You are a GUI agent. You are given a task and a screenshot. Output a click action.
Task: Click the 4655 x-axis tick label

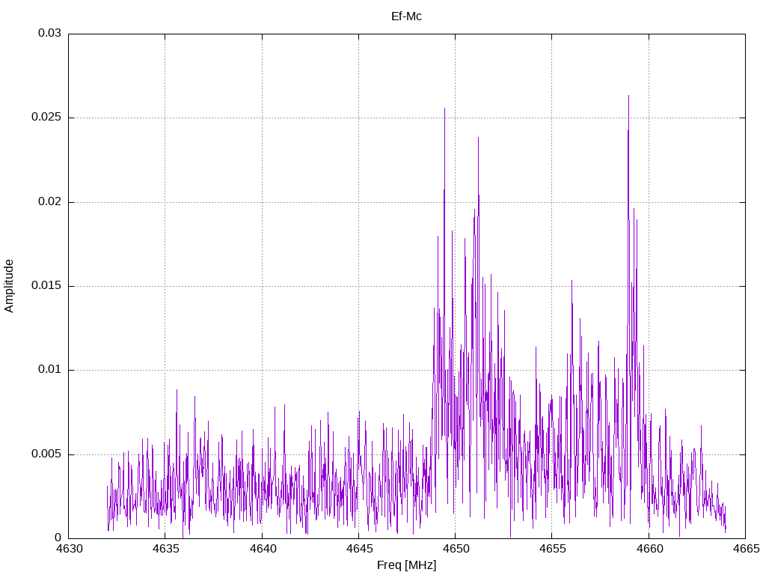point(553,549)
